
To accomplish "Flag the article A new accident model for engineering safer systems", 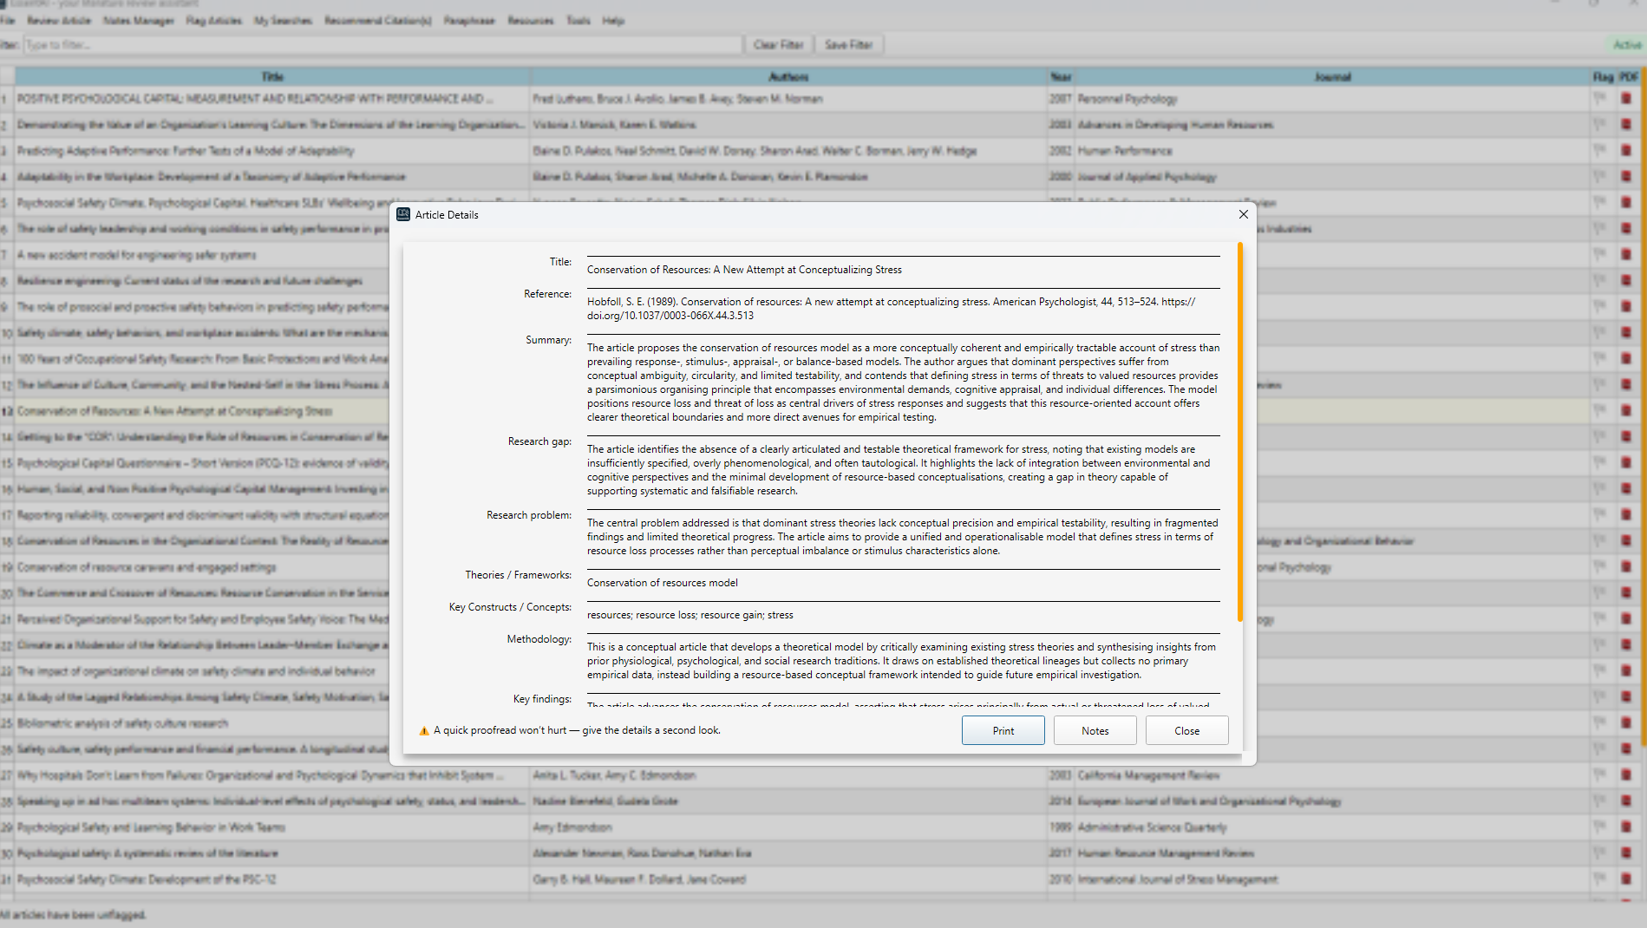I will (1598, 255).
